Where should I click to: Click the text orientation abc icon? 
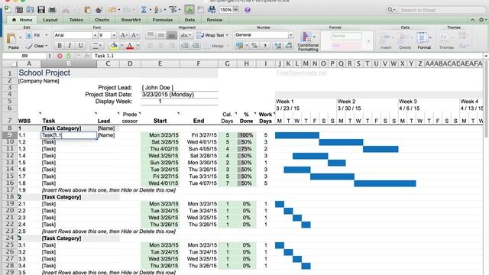click(186, 35)
